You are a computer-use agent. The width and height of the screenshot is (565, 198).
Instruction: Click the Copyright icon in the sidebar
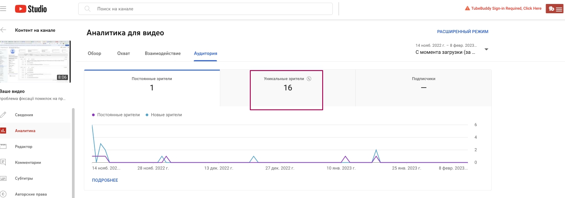pyautogui.click(x=4, y=194)
